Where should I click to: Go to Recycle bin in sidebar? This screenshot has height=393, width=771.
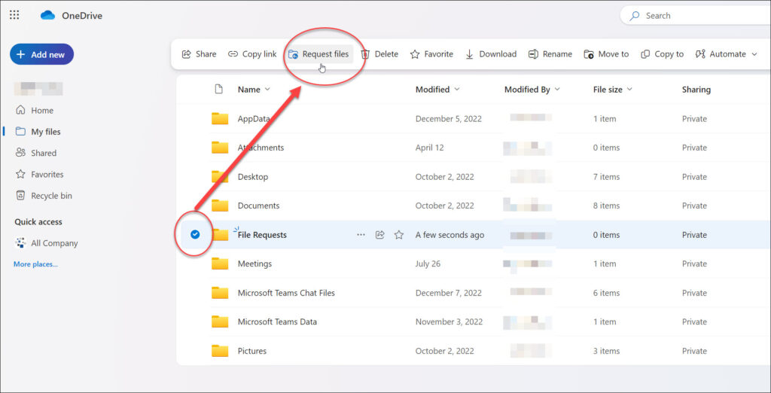tap(50, 196)
